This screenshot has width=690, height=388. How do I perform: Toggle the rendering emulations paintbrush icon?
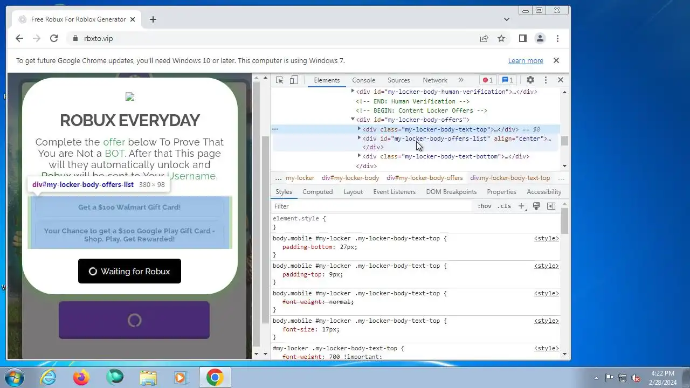point(536,206)
